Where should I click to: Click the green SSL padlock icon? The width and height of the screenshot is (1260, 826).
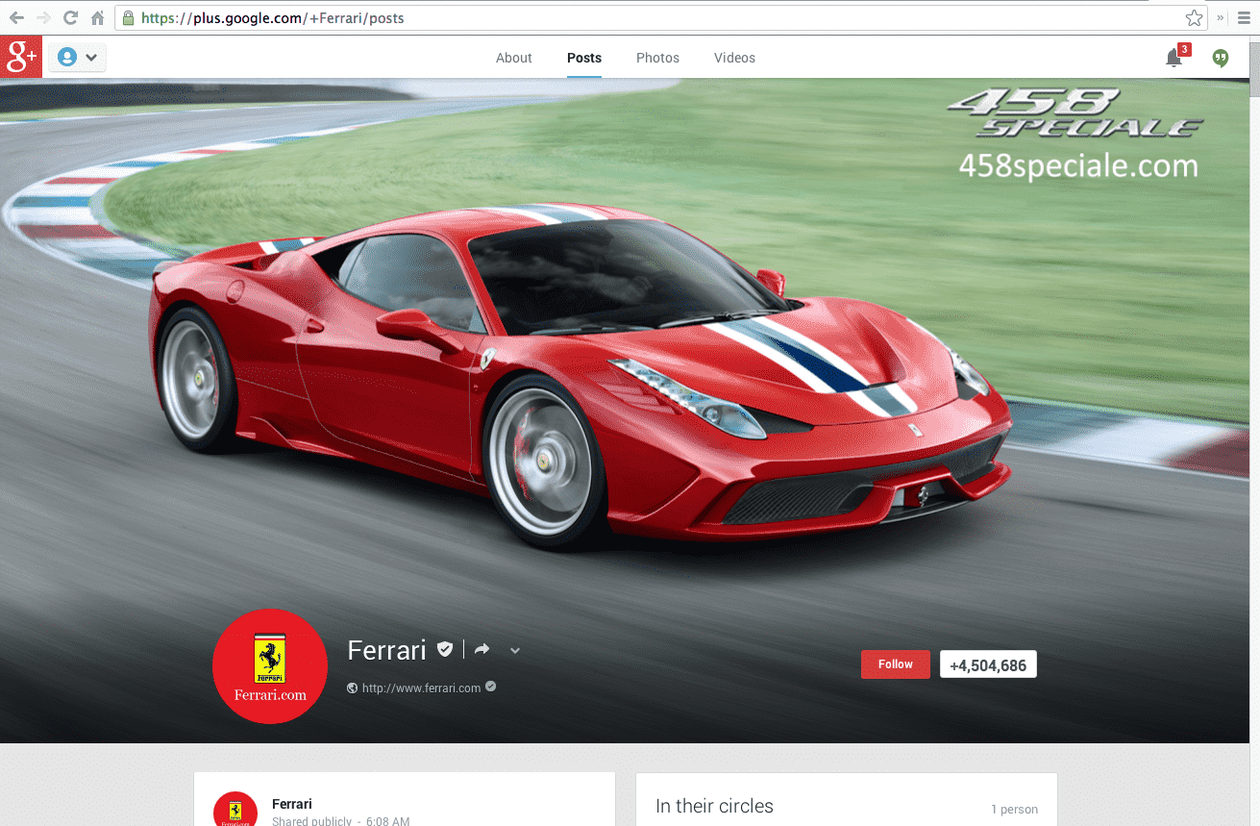128,17
